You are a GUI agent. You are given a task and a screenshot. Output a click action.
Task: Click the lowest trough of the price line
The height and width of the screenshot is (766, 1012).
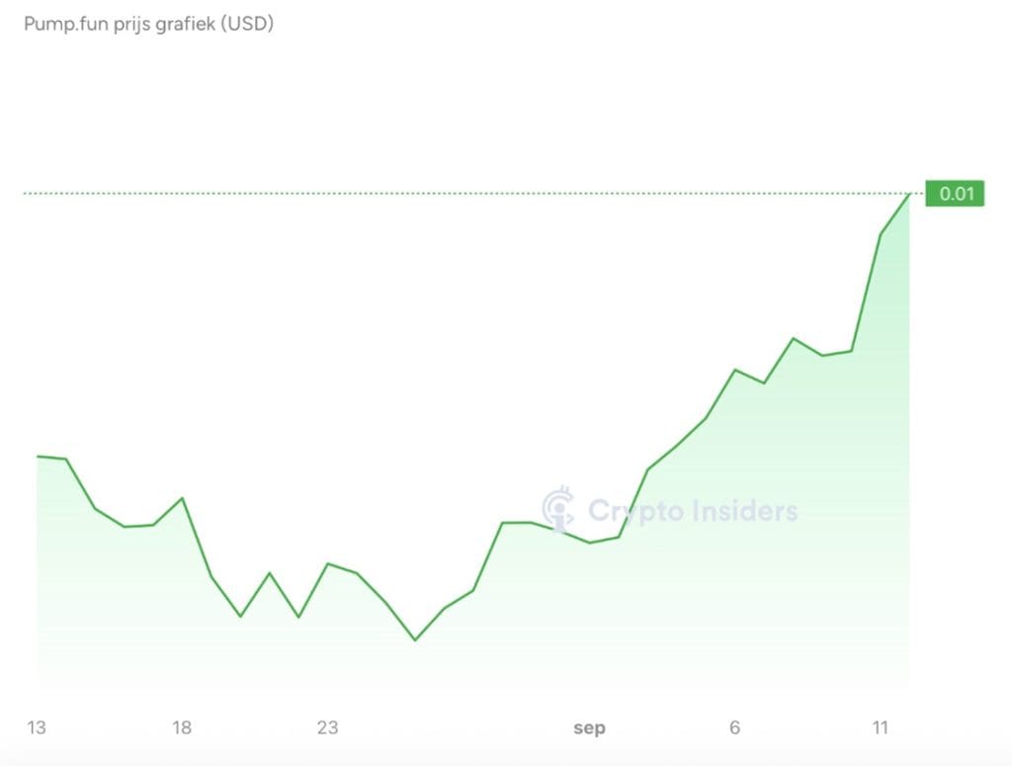[415, 640]
